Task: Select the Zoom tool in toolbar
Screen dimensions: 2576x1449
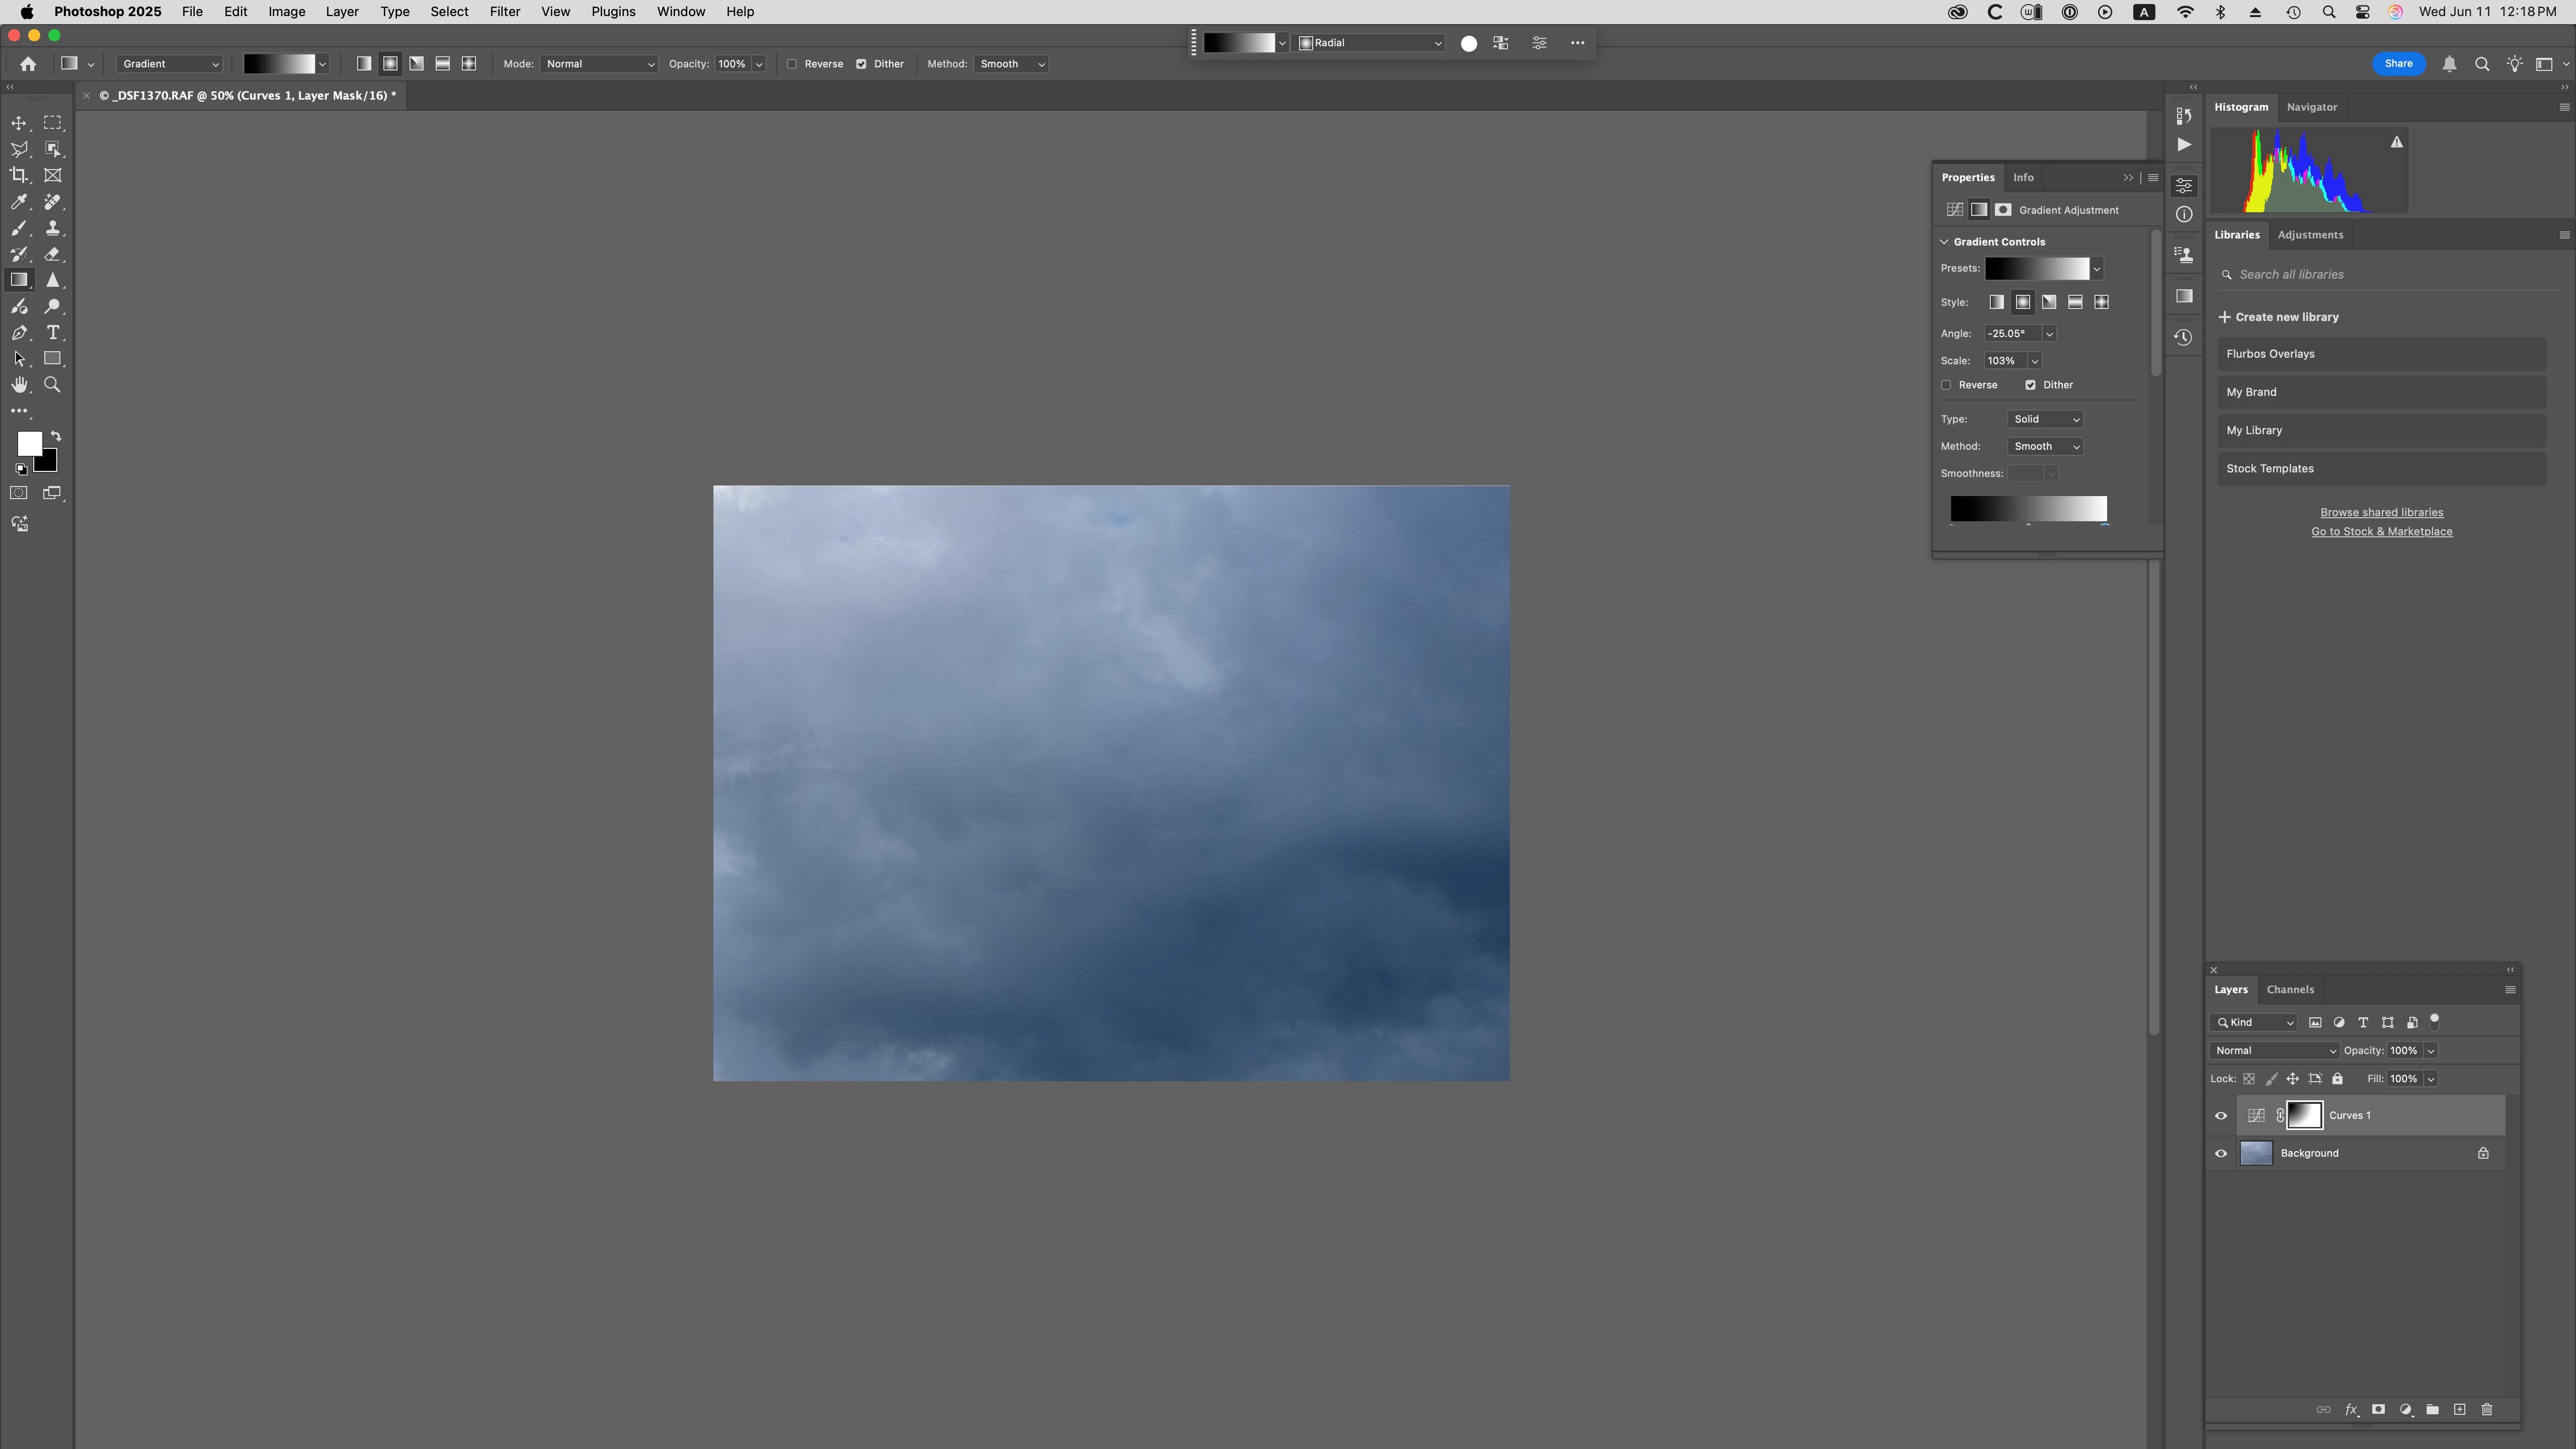Action: [x=52, y=385]
